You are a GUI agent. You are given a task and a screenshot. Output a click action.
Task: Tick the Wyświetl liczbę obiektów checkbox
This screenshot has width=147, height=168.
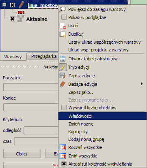[x=64, y=108]
